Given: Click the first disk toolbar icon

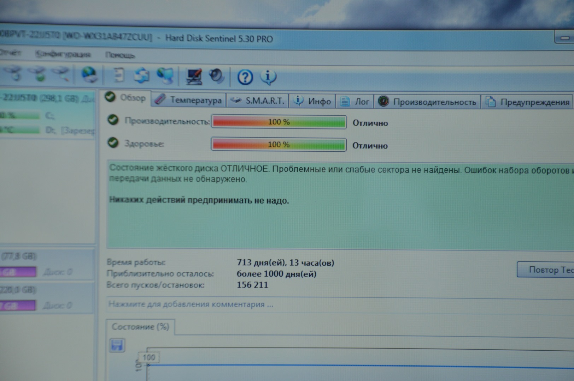Looking at the screenshot, I should pyautogui.click(x=13, y=73).
